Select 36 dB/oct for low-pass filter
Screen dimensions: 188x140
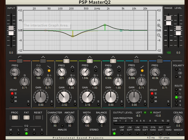tap(152, 101)
